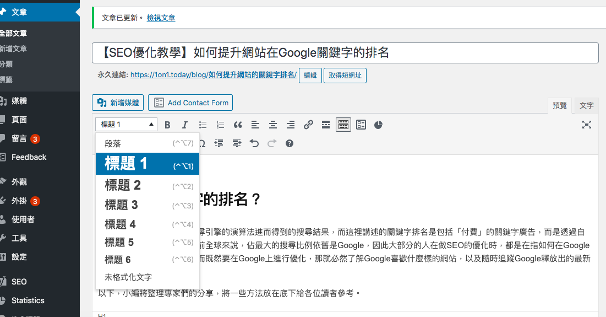Click the insert link icon
The width and height of the screenshot is (606, 317).
pyautogui.click(x=308, y=125)
